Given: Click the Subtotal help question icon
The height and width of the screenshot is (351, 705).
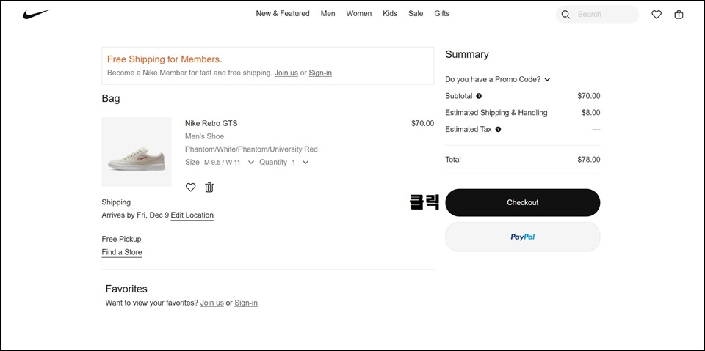Looking at the screenshot, I should 479,96.
